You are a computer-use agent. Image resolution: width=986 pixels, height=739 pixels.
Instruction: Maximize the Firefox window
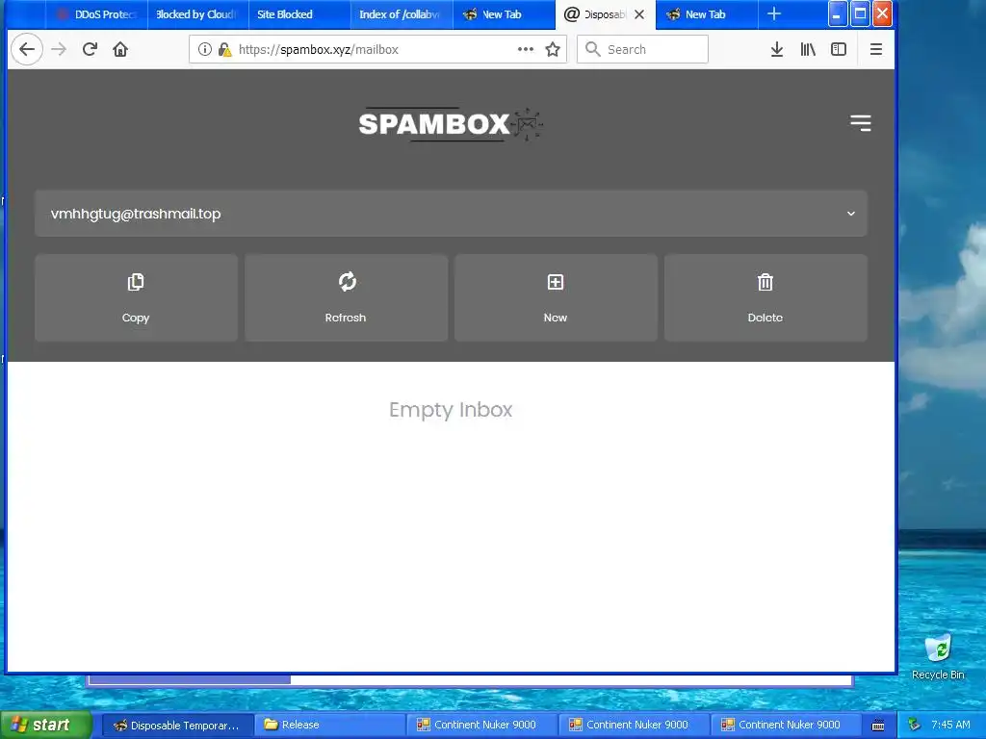[860, 13]
